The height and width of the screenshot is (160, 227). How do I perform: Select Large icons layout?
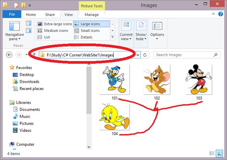[91, 24]
